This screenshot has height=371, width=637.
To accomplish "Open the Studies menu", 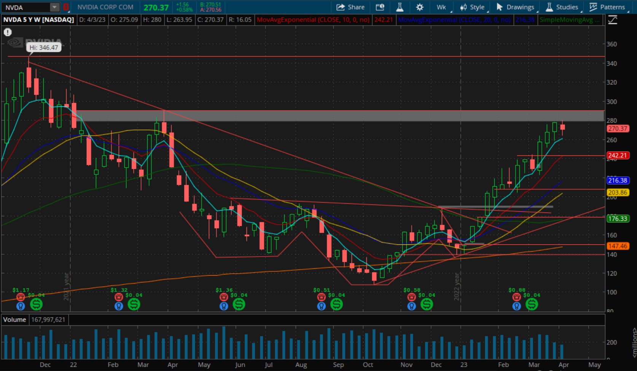I will [563, 7].
